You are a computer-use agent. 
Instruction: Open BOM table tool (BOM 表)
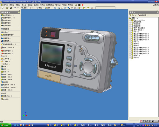pos(5,99)
